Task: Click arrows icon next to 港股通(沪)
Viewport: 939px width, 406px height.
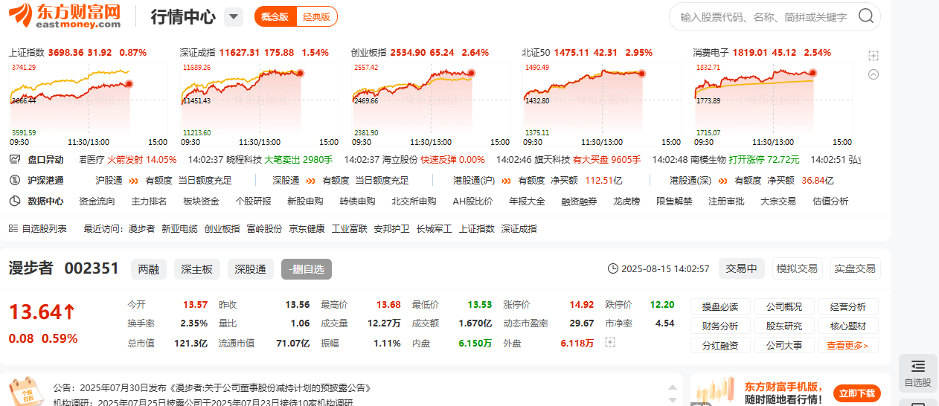Action: (507, 180)
